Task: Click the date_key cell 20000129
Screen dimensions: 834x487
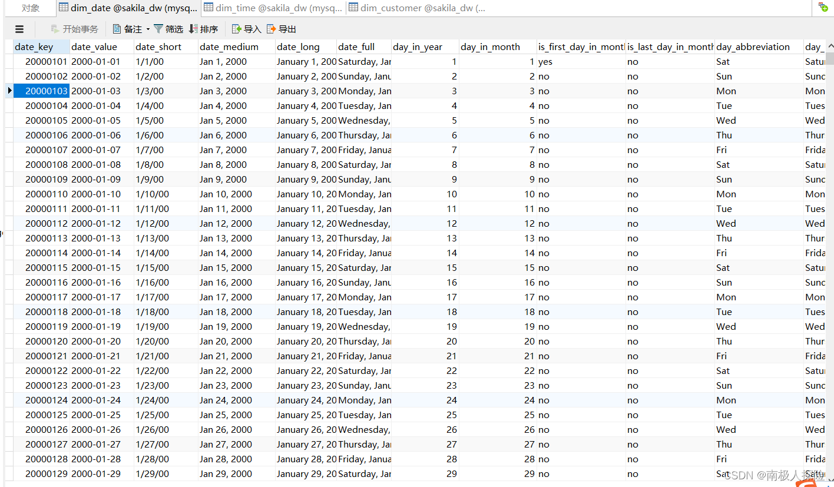Action: (x=41, y=473)
